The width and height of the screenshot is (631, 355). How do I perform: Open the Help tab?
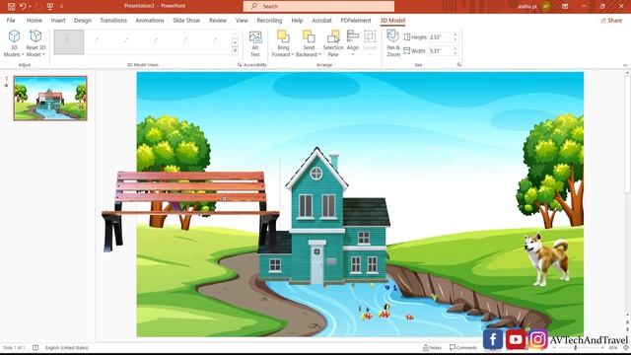(297, 20)
